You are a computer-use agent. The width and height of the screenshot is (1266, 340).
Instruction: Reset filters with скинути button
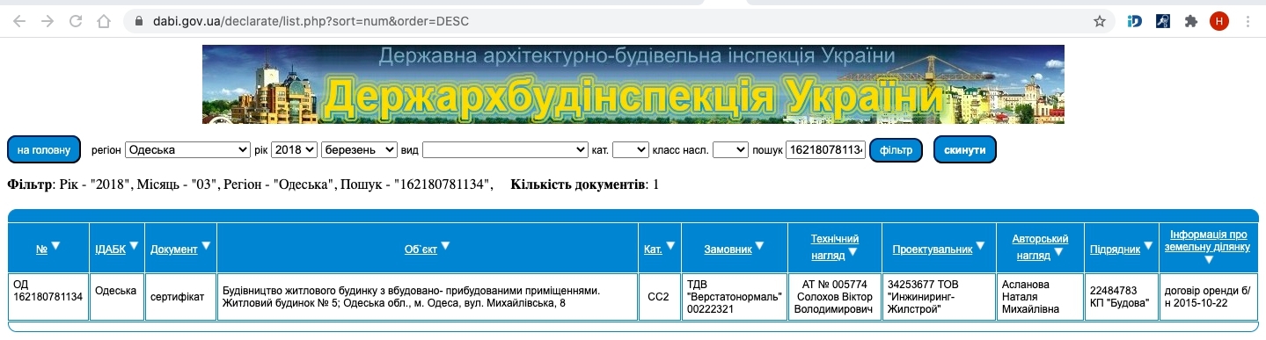coord(965,150)
